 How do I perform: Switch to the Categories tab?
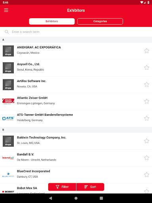coord(100,21)
